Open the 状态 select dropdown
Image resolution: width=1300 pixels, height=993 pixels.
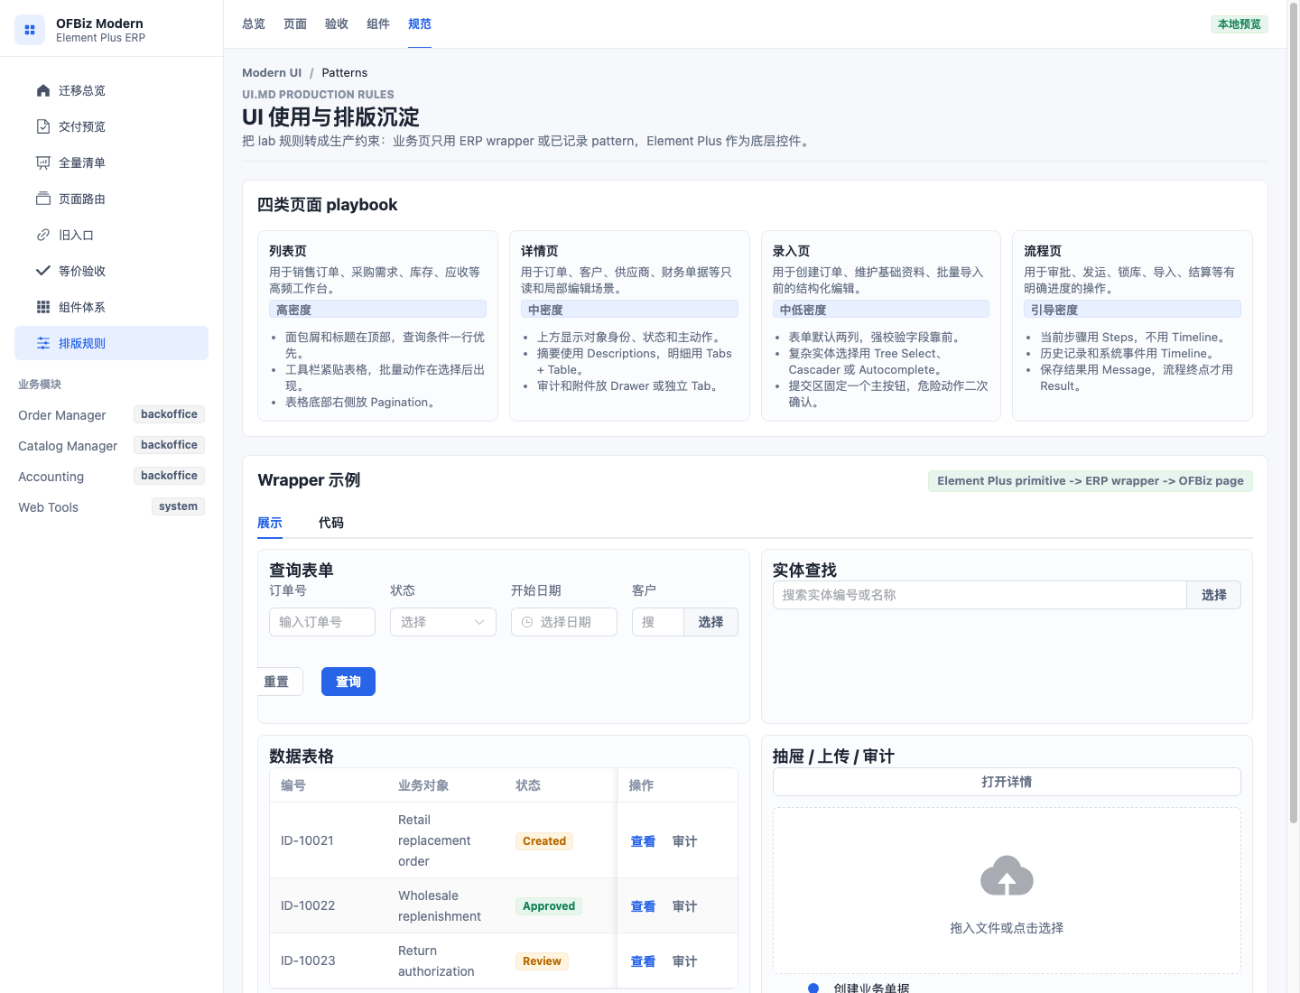point(443,622)
